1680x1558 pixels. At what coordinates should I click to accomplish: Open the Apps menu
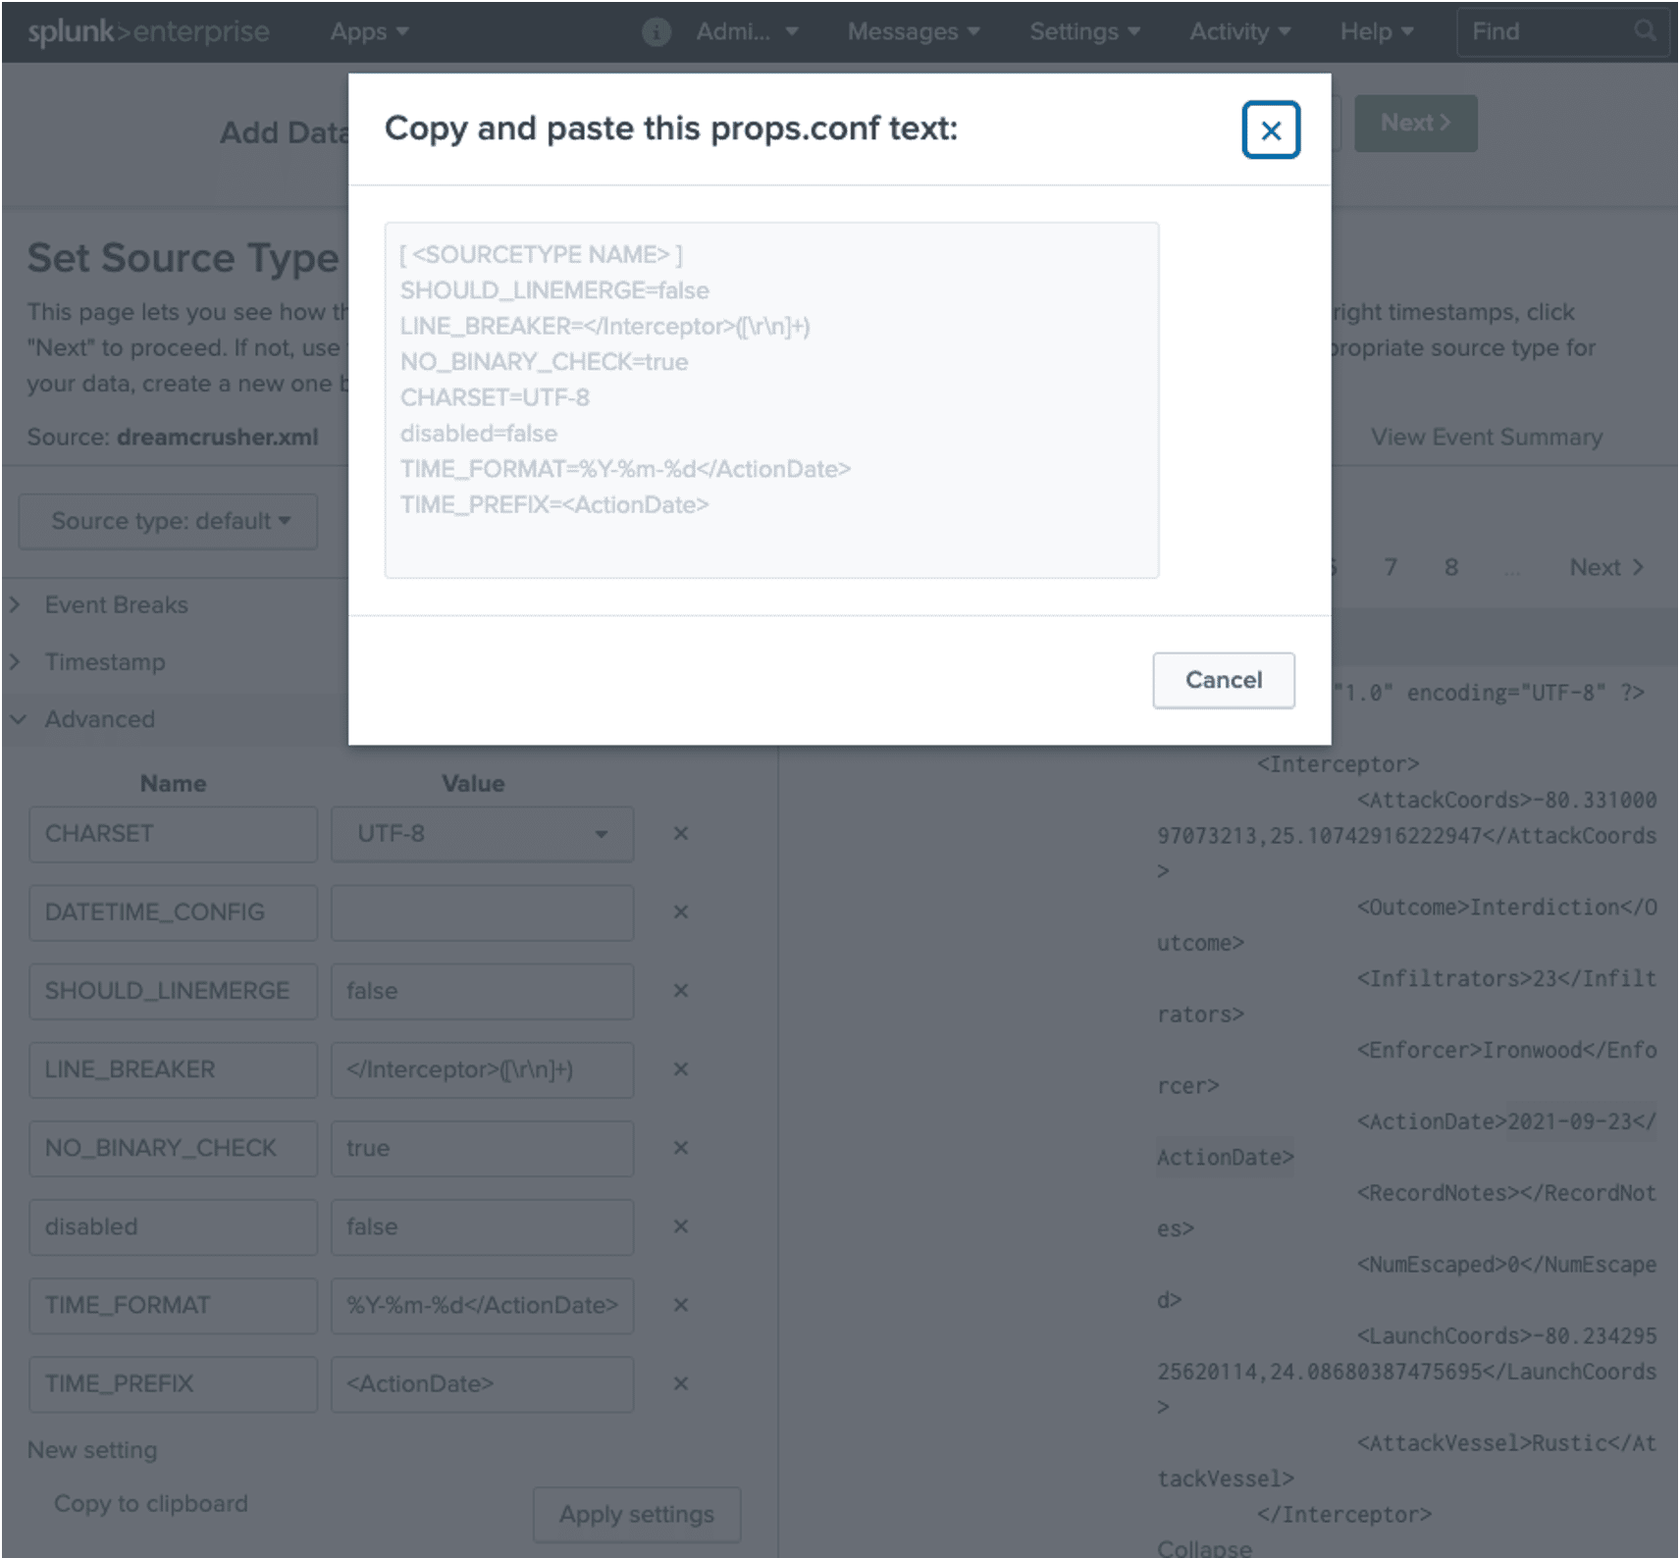click(369, 31)
